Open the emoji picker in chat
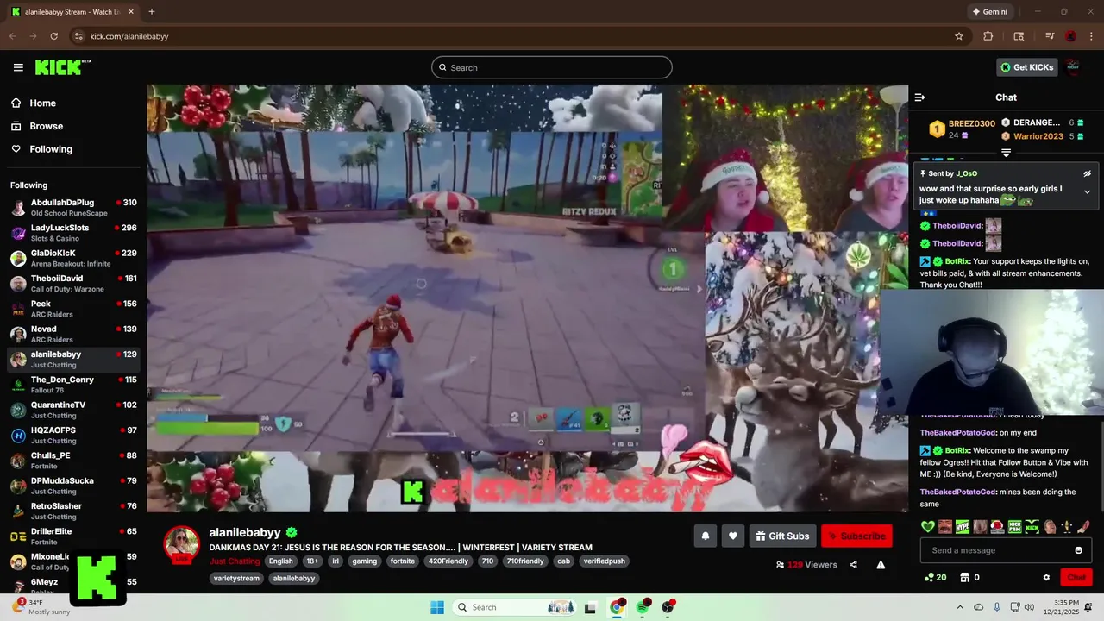 (x=1078, y=550)
